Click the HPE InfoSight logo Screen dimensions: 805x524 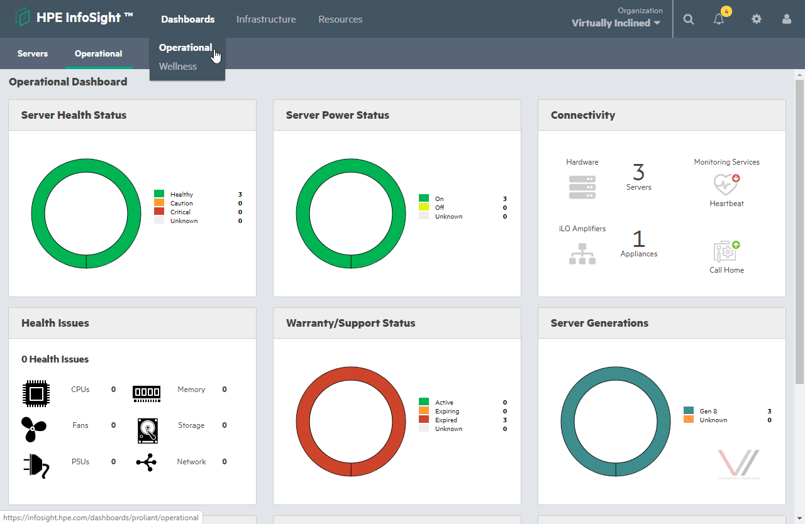tap(75, 18)
